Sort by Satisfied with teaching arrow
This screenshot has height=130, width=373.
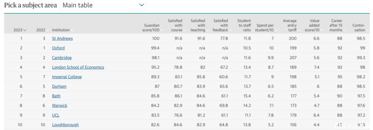208,30
